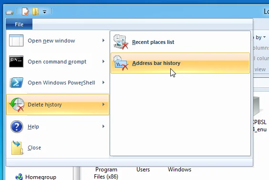The height and width of the screenshot is (180, 269).
Task: Select the Windows folder
Action: tap(179, 169)
